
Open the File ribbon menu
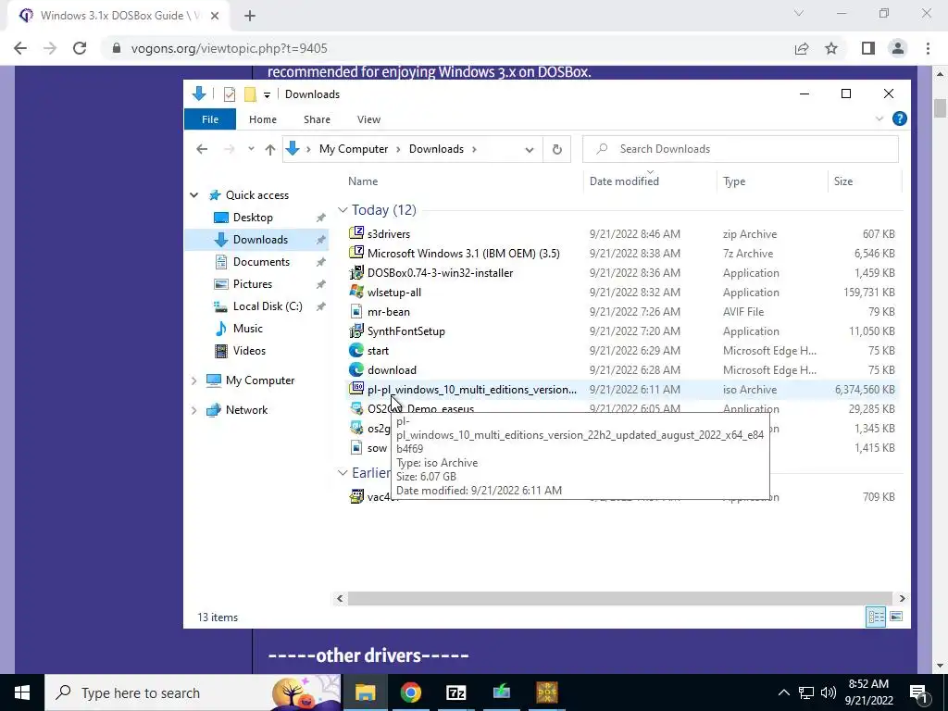[210, 119]
